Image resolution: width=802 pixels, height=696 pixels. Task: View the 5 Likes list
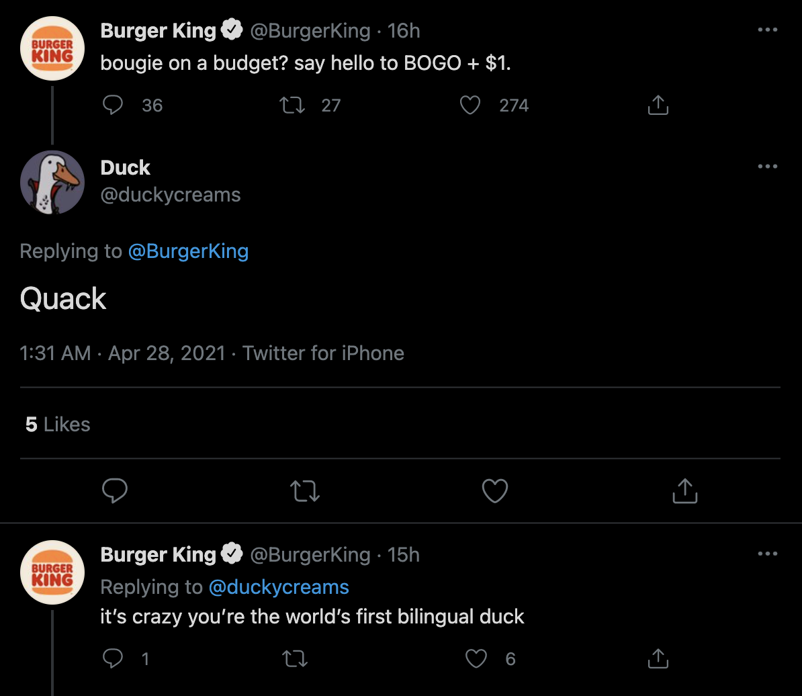coord(58,425)
